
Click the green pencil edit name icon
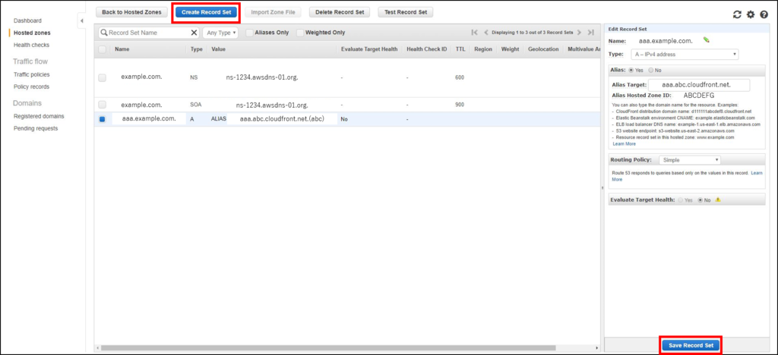pyautogui.click(x=706, y=40)
